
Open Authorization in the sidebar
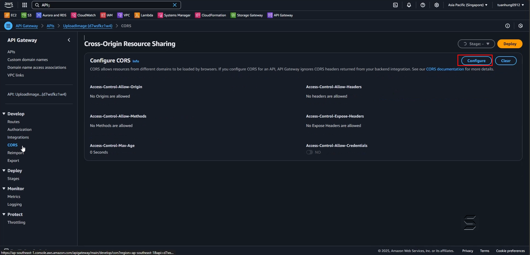(19, 129)
